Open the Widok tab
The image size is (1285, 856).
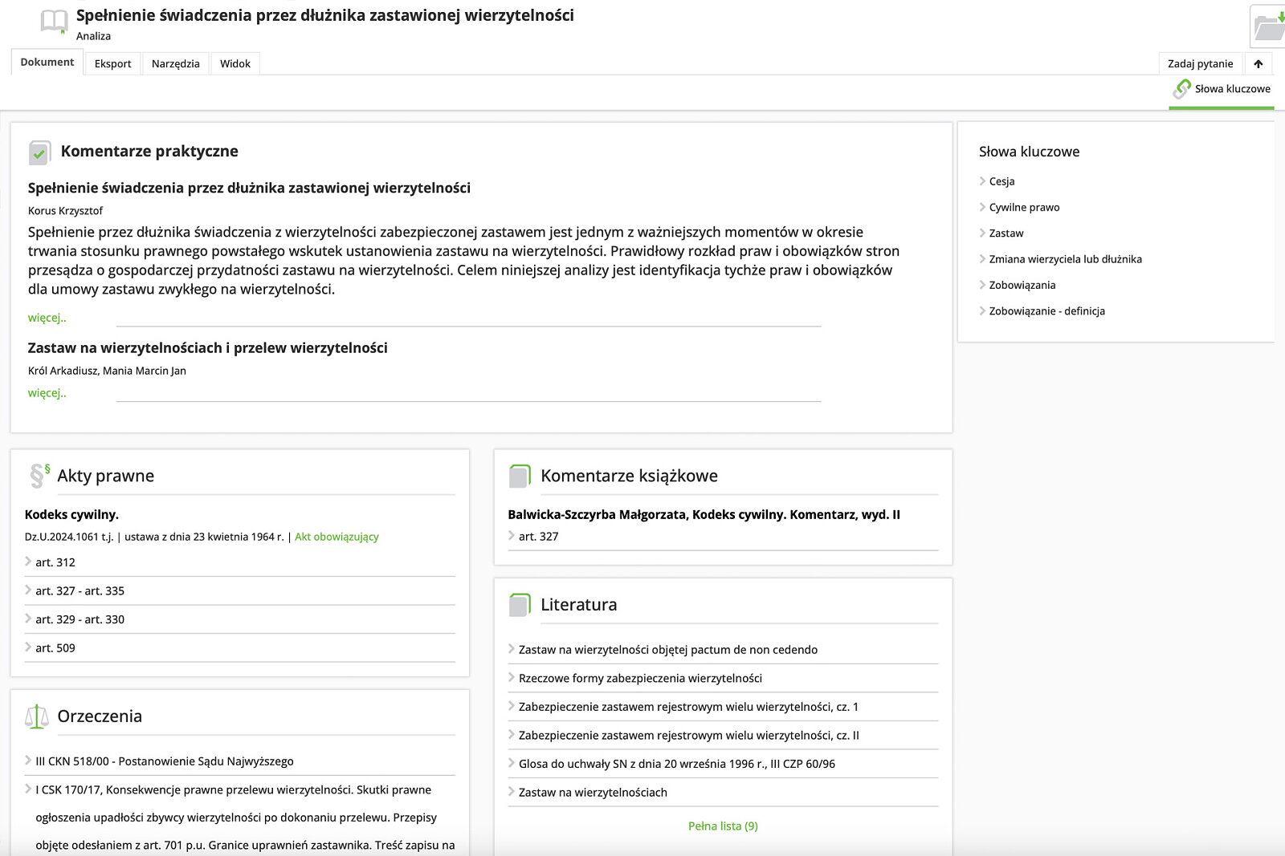pos(235,64)
